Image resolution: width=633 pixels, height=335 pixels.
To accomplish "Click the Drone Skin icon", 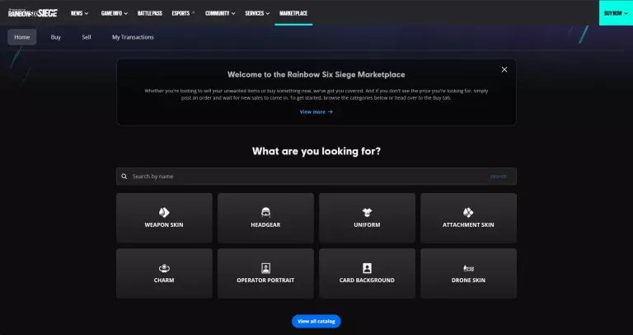I will [x=468, y=268].
